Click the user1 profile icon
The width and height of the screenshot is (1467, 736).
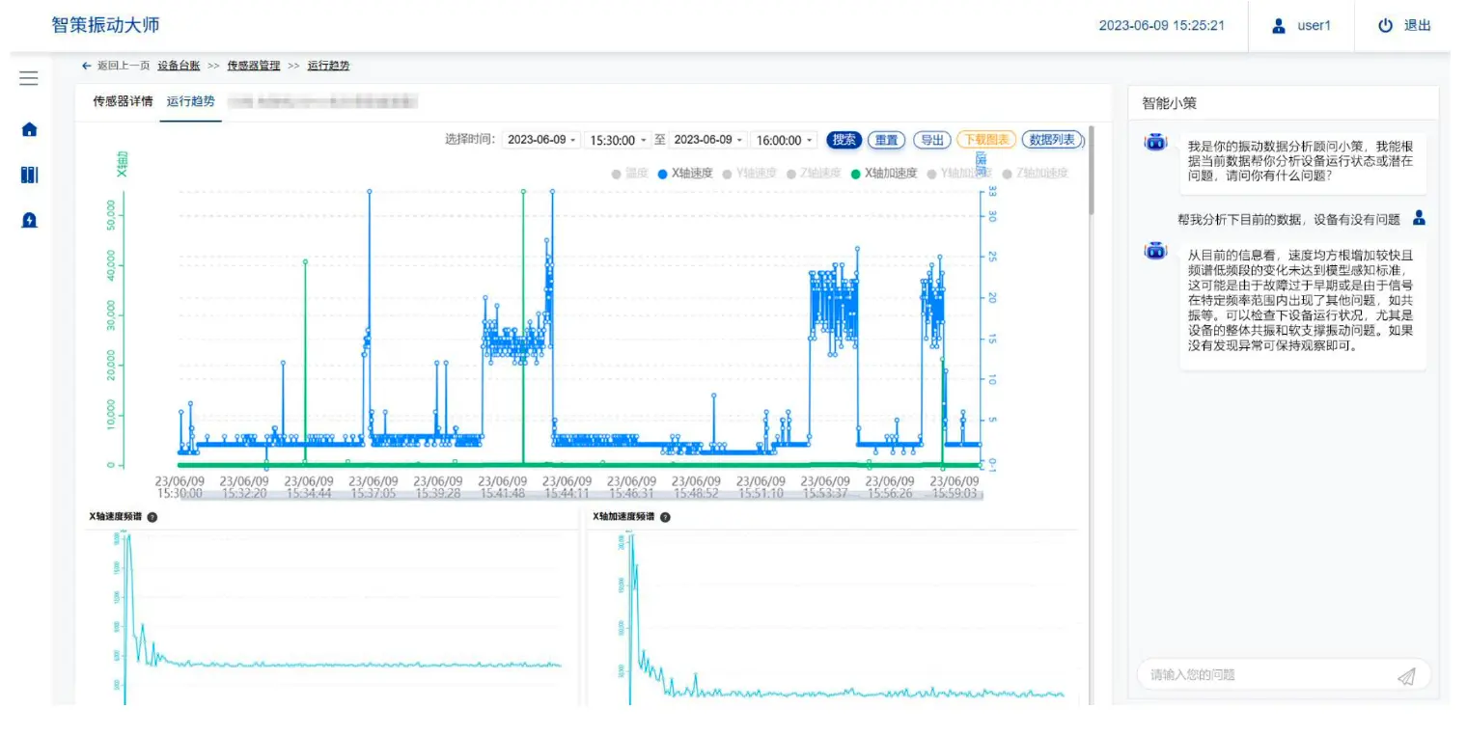pyautogui.click(x=1280, y=26)
